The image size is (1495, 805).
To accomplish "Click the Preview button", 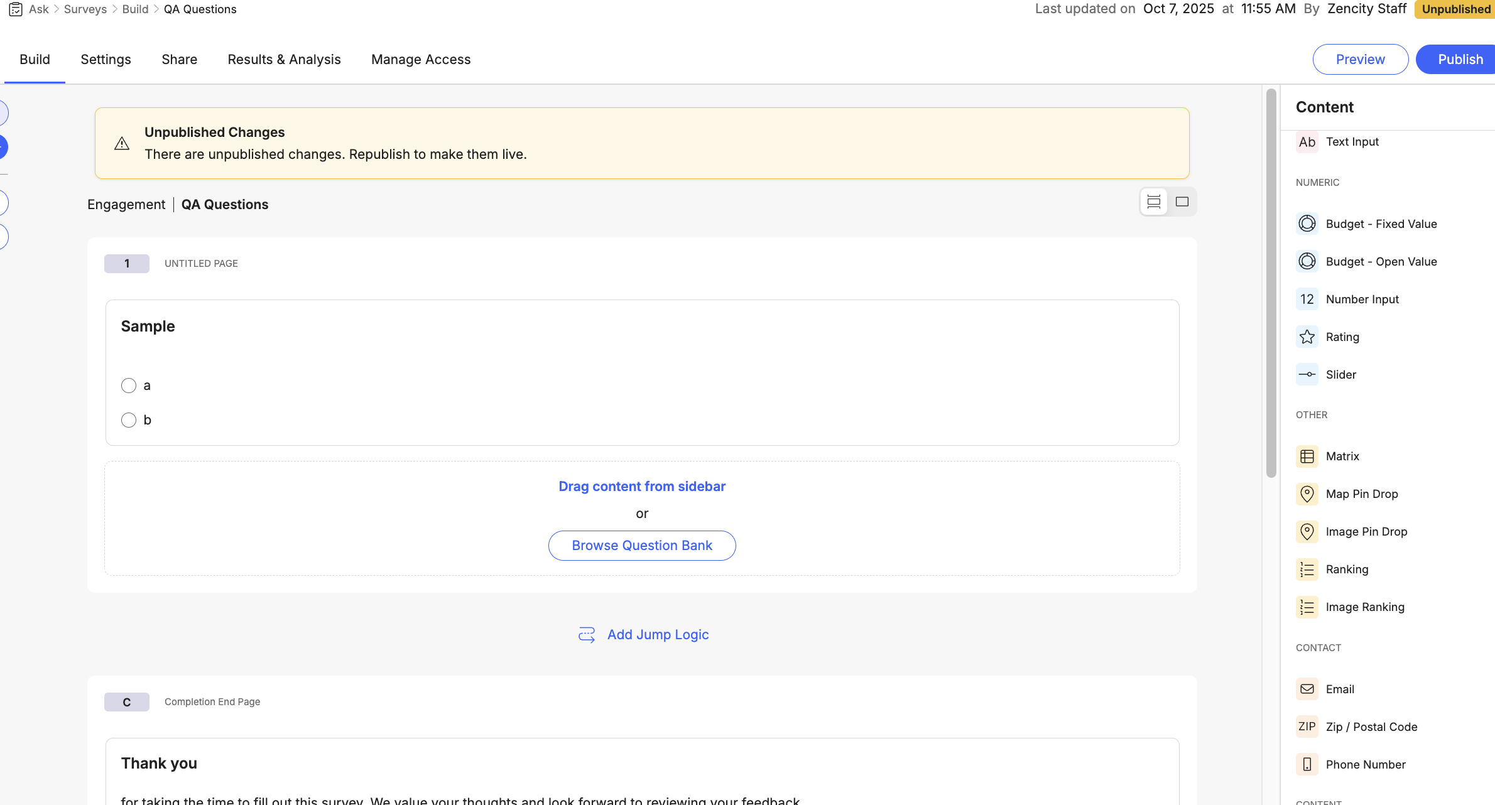I will point(1360,60).
